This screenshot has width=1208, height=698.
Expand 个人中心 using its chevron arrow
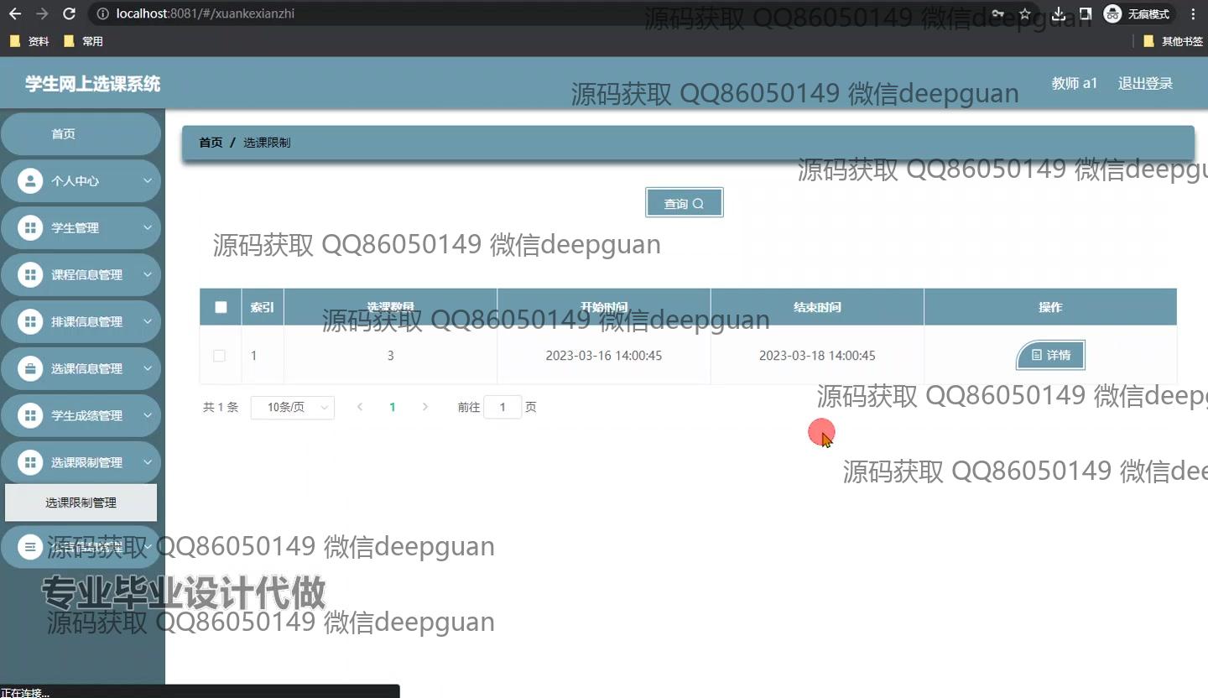coord(148,181)
